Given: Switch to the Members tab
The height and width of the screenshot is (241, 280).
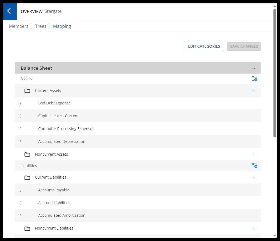Looking at the screenshot, I should pyautogui.click(x=19, y=26).
